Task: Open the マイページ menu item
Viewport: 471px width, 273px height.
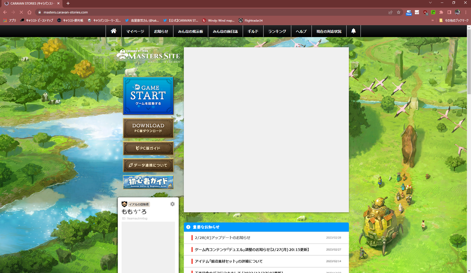Action: click(135, 31)
